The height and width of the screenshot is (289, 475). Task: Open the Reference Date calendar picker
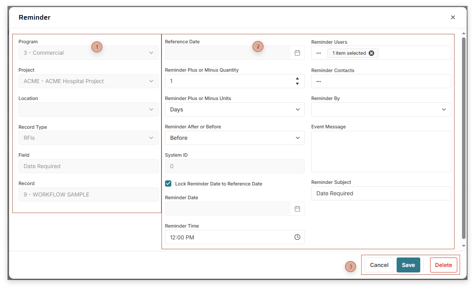(297, 53)
